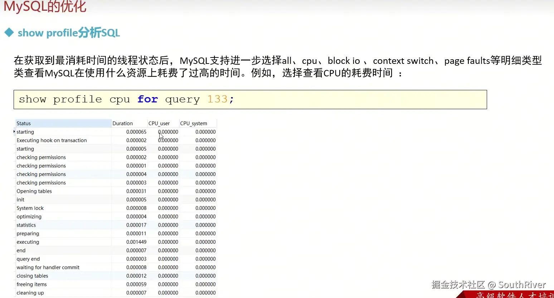Click the duration value 0.000012
The image size is (554, 298).
coord(136,276)
